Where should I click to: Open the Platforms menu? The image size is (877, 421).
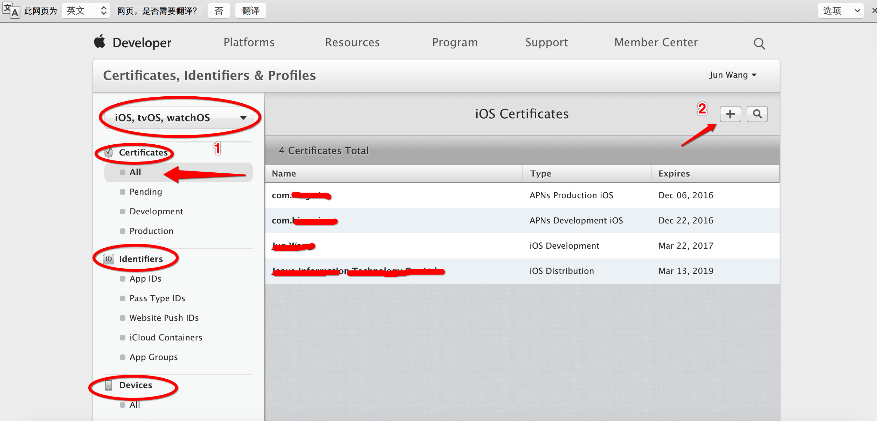click(249, 42)
